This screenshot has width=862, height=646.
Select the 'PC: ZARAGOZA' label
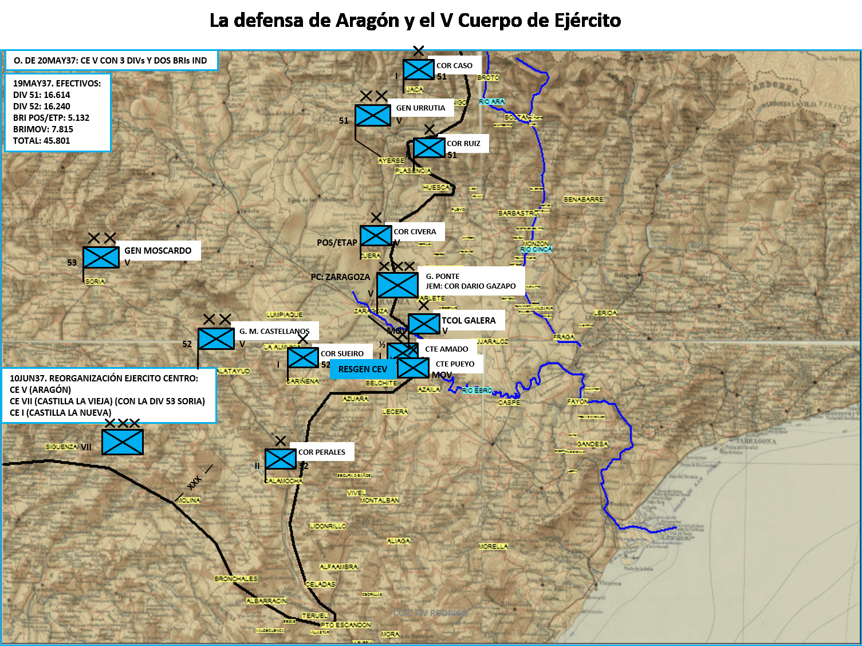click(340, 277)
